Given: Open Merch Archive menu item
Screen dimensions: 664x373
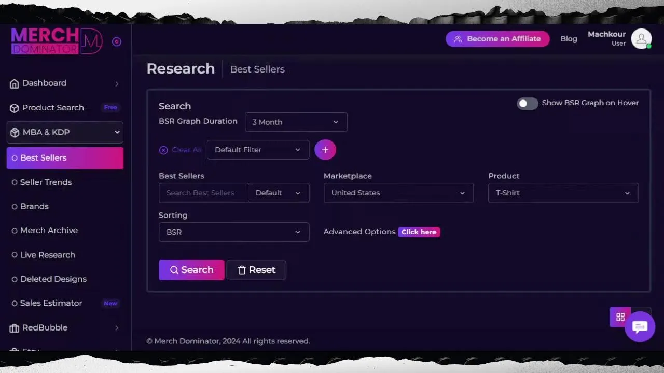Looking at the screenshot, I should [49, 231].
